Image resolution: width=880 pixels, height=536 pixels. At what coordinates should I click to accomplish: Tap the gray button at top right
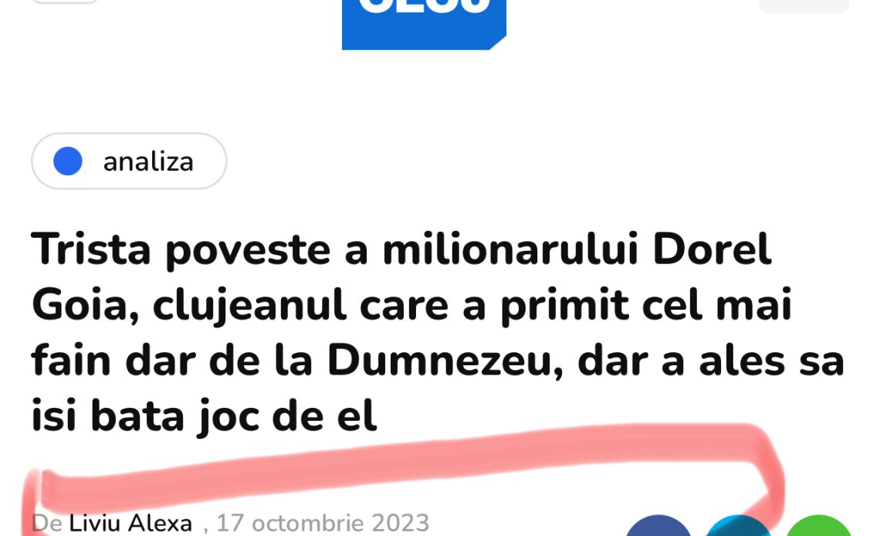pyautogui.click(x=804, y=5)
